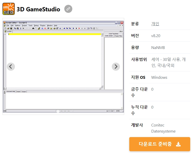Select the second carousel dot indicator

coord(61,111)
